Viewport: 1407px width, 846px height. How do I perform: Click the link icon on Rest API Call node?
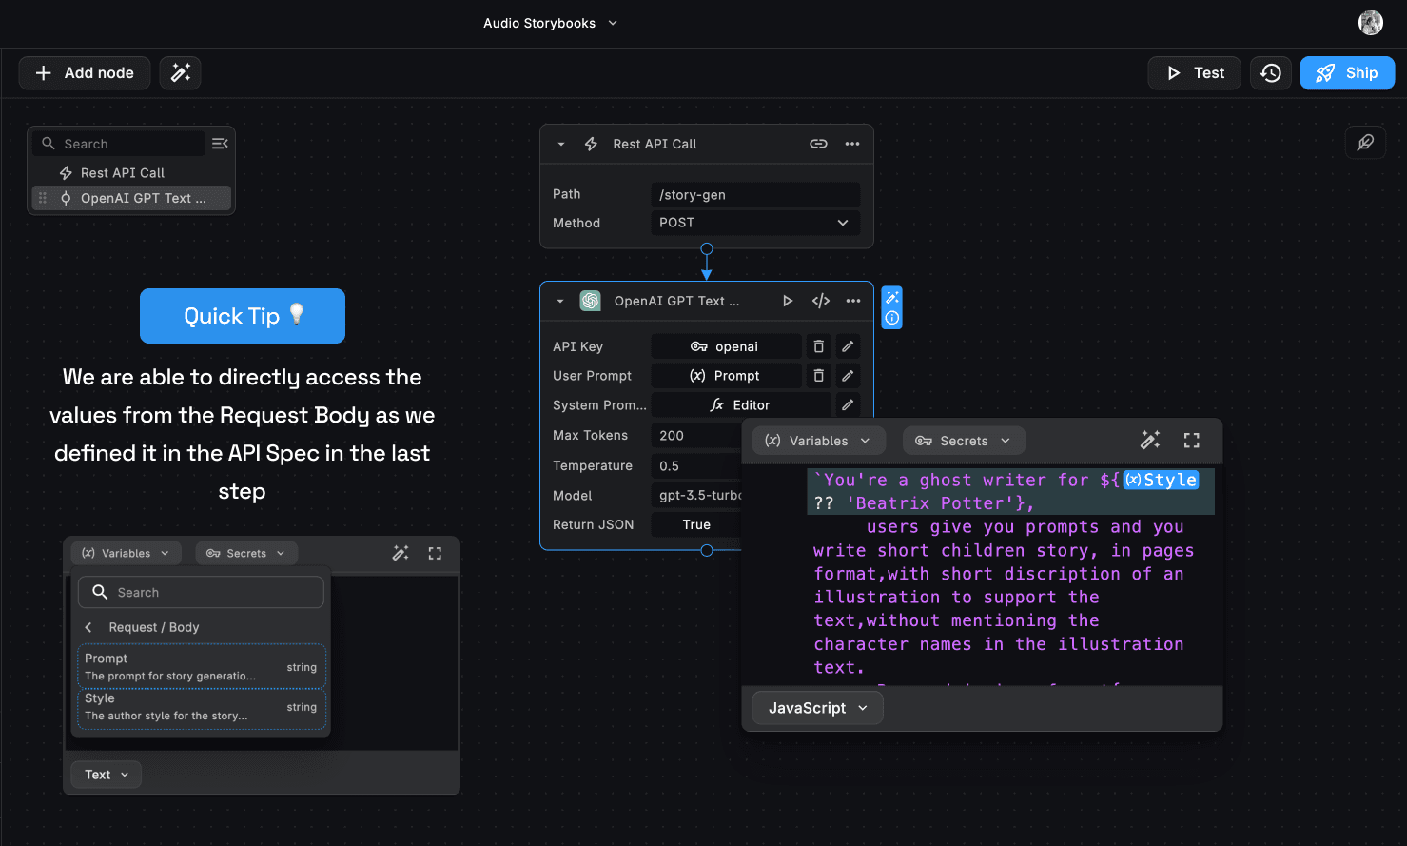point(818,144)
